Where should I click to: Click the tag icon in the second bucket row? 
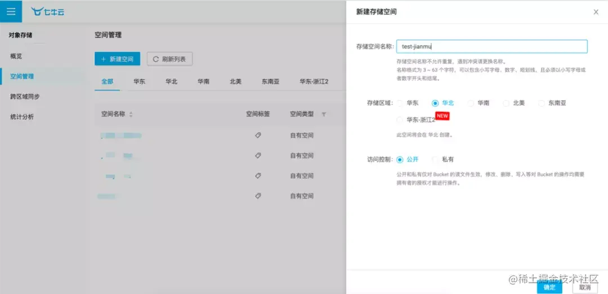pos(258,155)
